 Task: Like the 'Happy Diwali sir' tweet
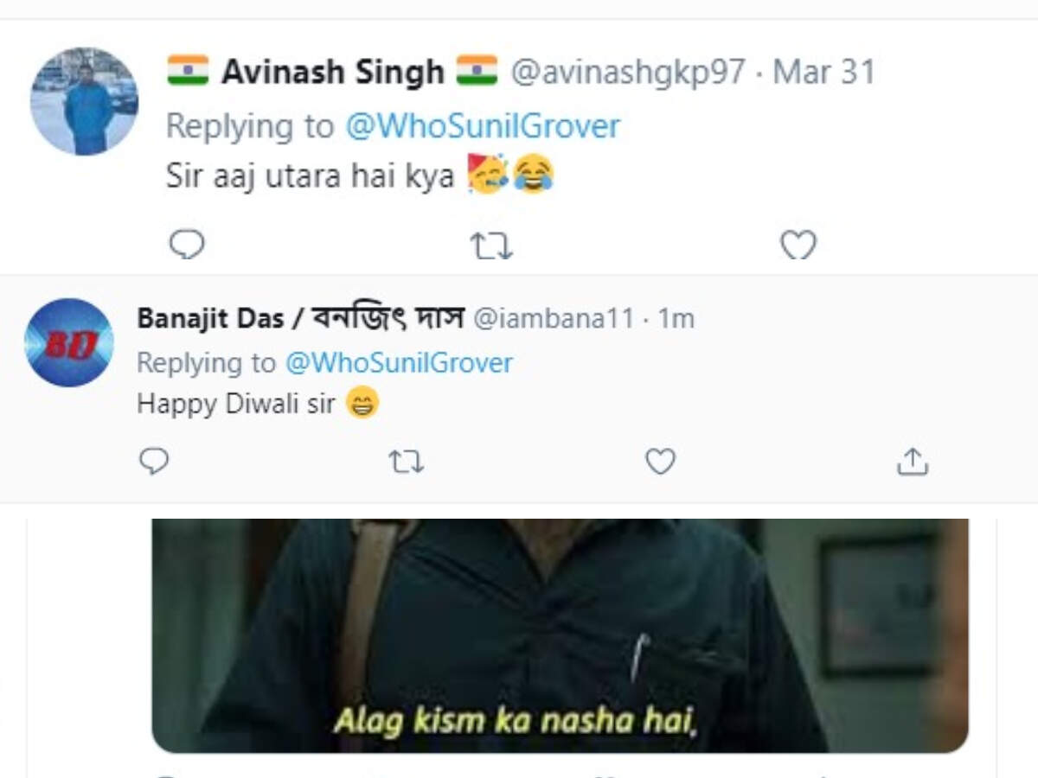click(x=660, y=462)
